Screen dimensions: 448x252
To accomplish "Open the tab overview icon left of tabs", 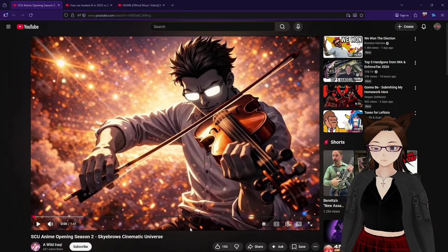I will tap(5, 5).
